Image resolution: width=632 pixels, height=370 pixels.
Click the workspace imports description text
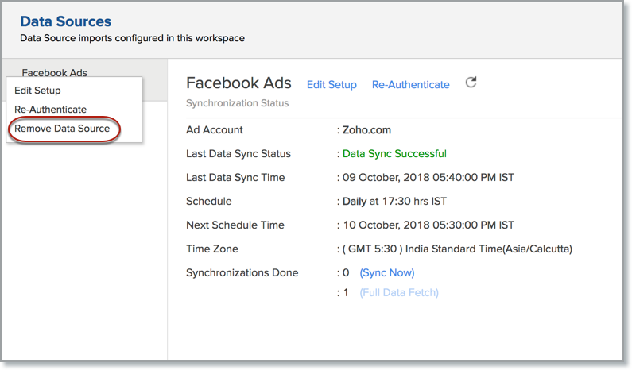pos(132,37)
